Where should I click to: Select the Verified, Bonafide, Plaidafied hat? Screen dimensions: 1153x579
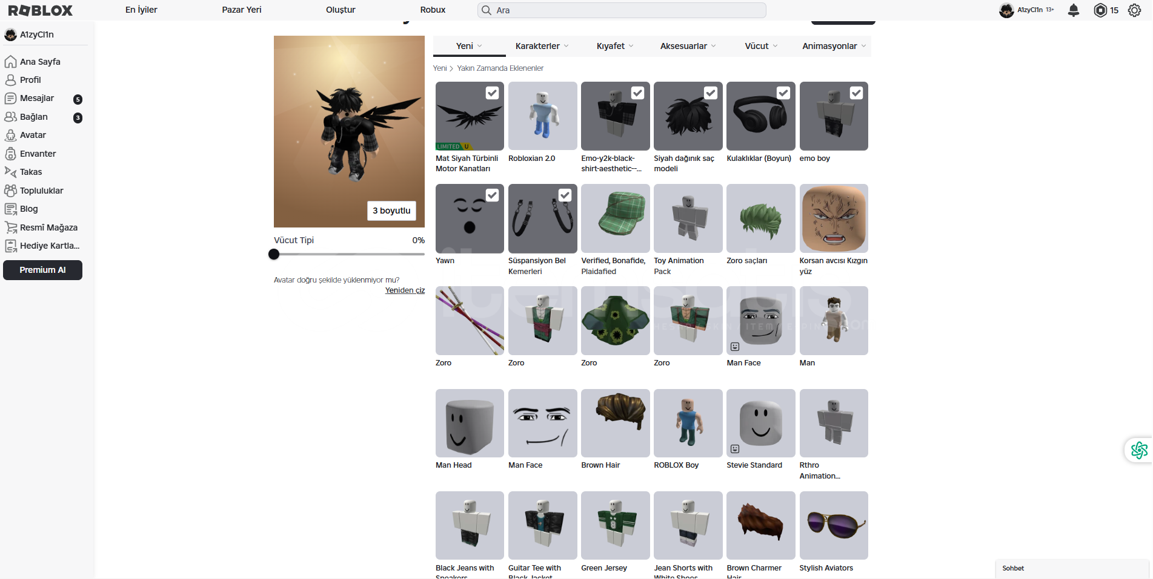click(x=615, y=218)
